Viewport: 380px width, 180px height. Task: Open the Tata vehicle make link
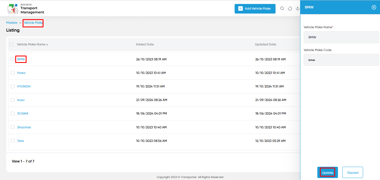click(20, 141)
